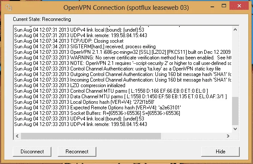Click the 12:07:31 'UDPv4 link remote' line

pos(80,35)
